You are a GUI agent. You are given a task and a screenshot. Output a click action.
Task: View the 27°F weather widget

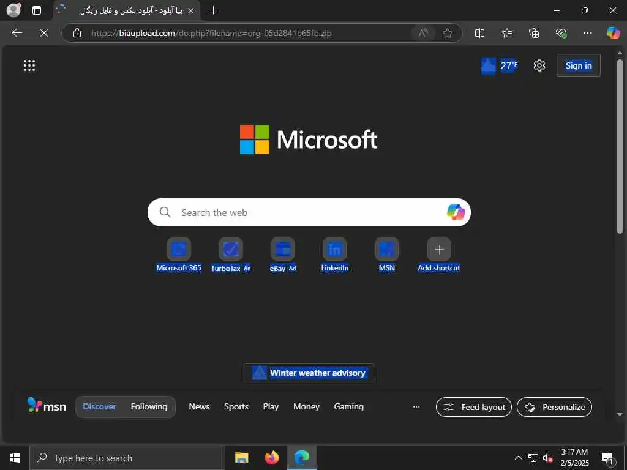pyautogui.click(x=499, y=65)
